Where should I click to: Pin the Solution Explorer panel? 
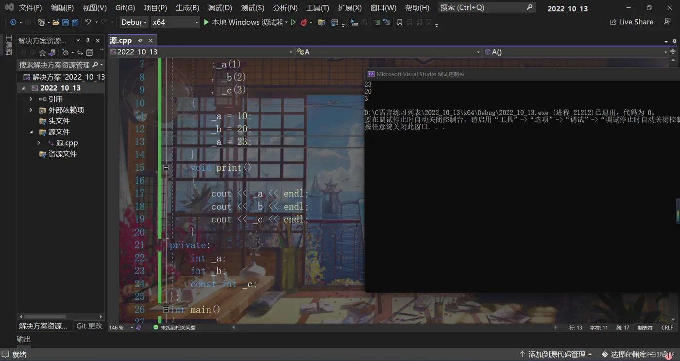coord(88,41)
